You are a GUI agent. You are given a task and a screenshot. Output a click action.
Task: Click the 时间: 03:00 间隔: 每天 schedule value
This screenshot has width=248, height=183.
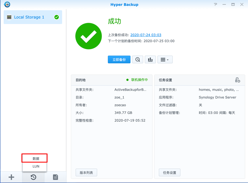pyautogui.click(x=217, y=113)
